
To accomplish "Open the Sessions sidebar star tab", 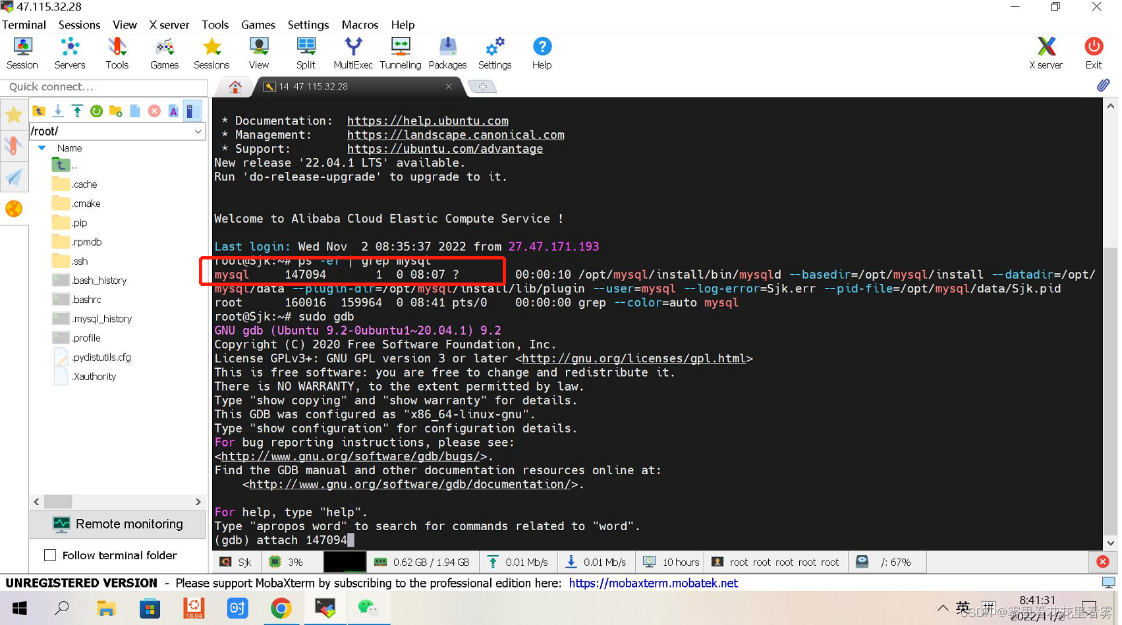I will (x=14, y=115).
